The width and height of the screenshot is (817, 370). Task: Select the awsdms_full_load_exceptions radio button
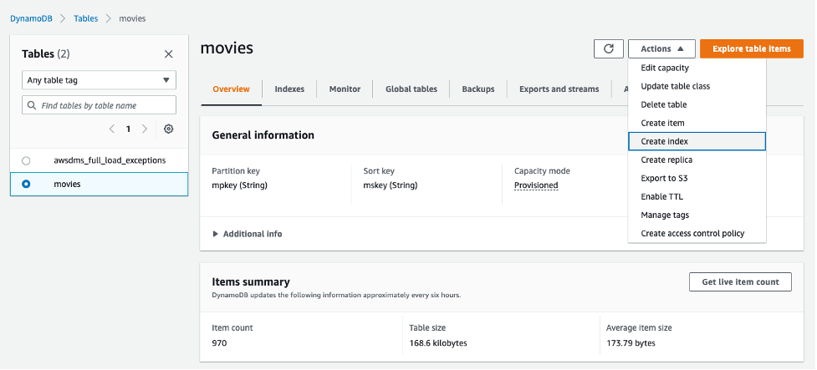27,160
